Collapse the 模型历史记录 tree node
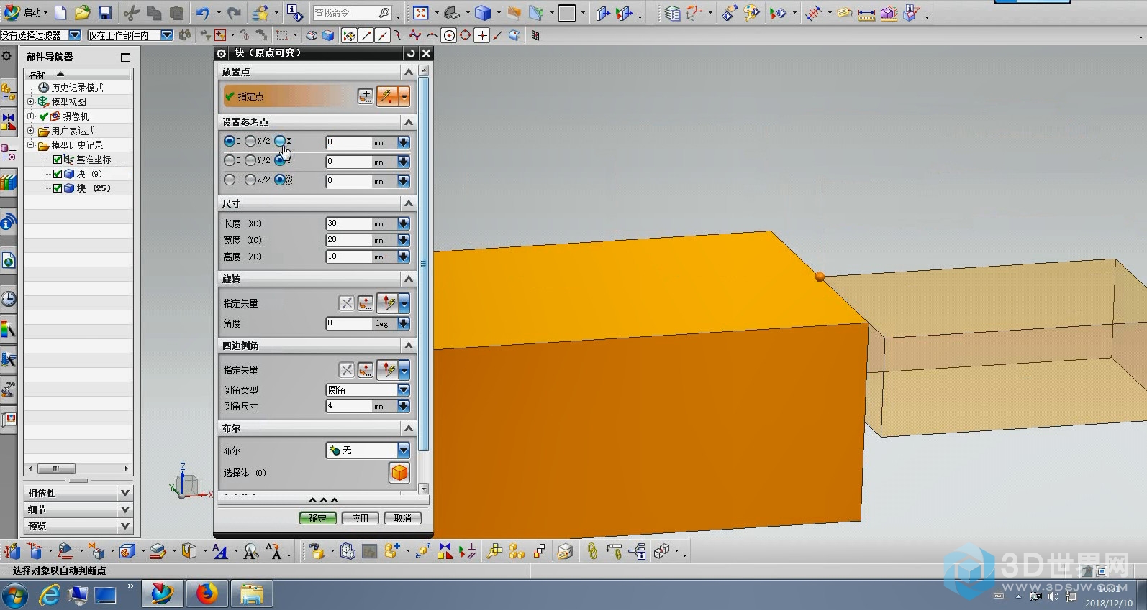 pos(31,145)
